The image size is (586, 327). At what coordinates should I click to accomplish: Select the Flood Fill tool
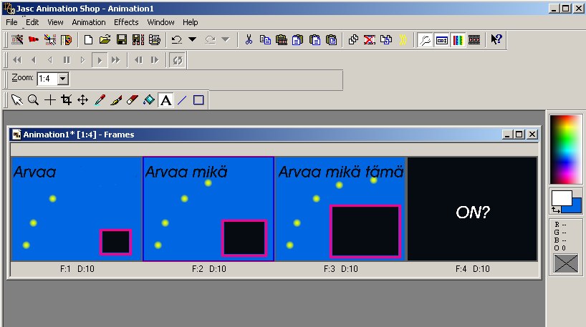pos(149,100)
